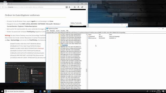Click the Registrierungs-Editor title bar icon
The height and width of the screenshot is (93, 166).
(47, 29)
